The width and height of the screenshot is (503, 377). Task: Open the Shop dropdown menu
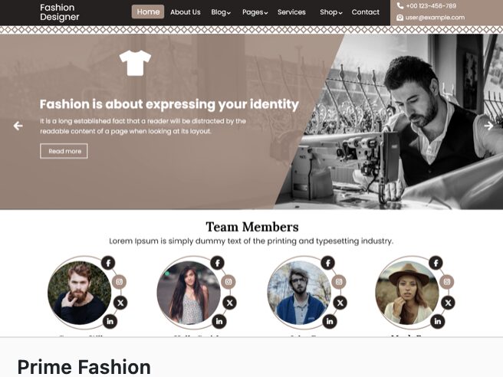tap(331, 12)
